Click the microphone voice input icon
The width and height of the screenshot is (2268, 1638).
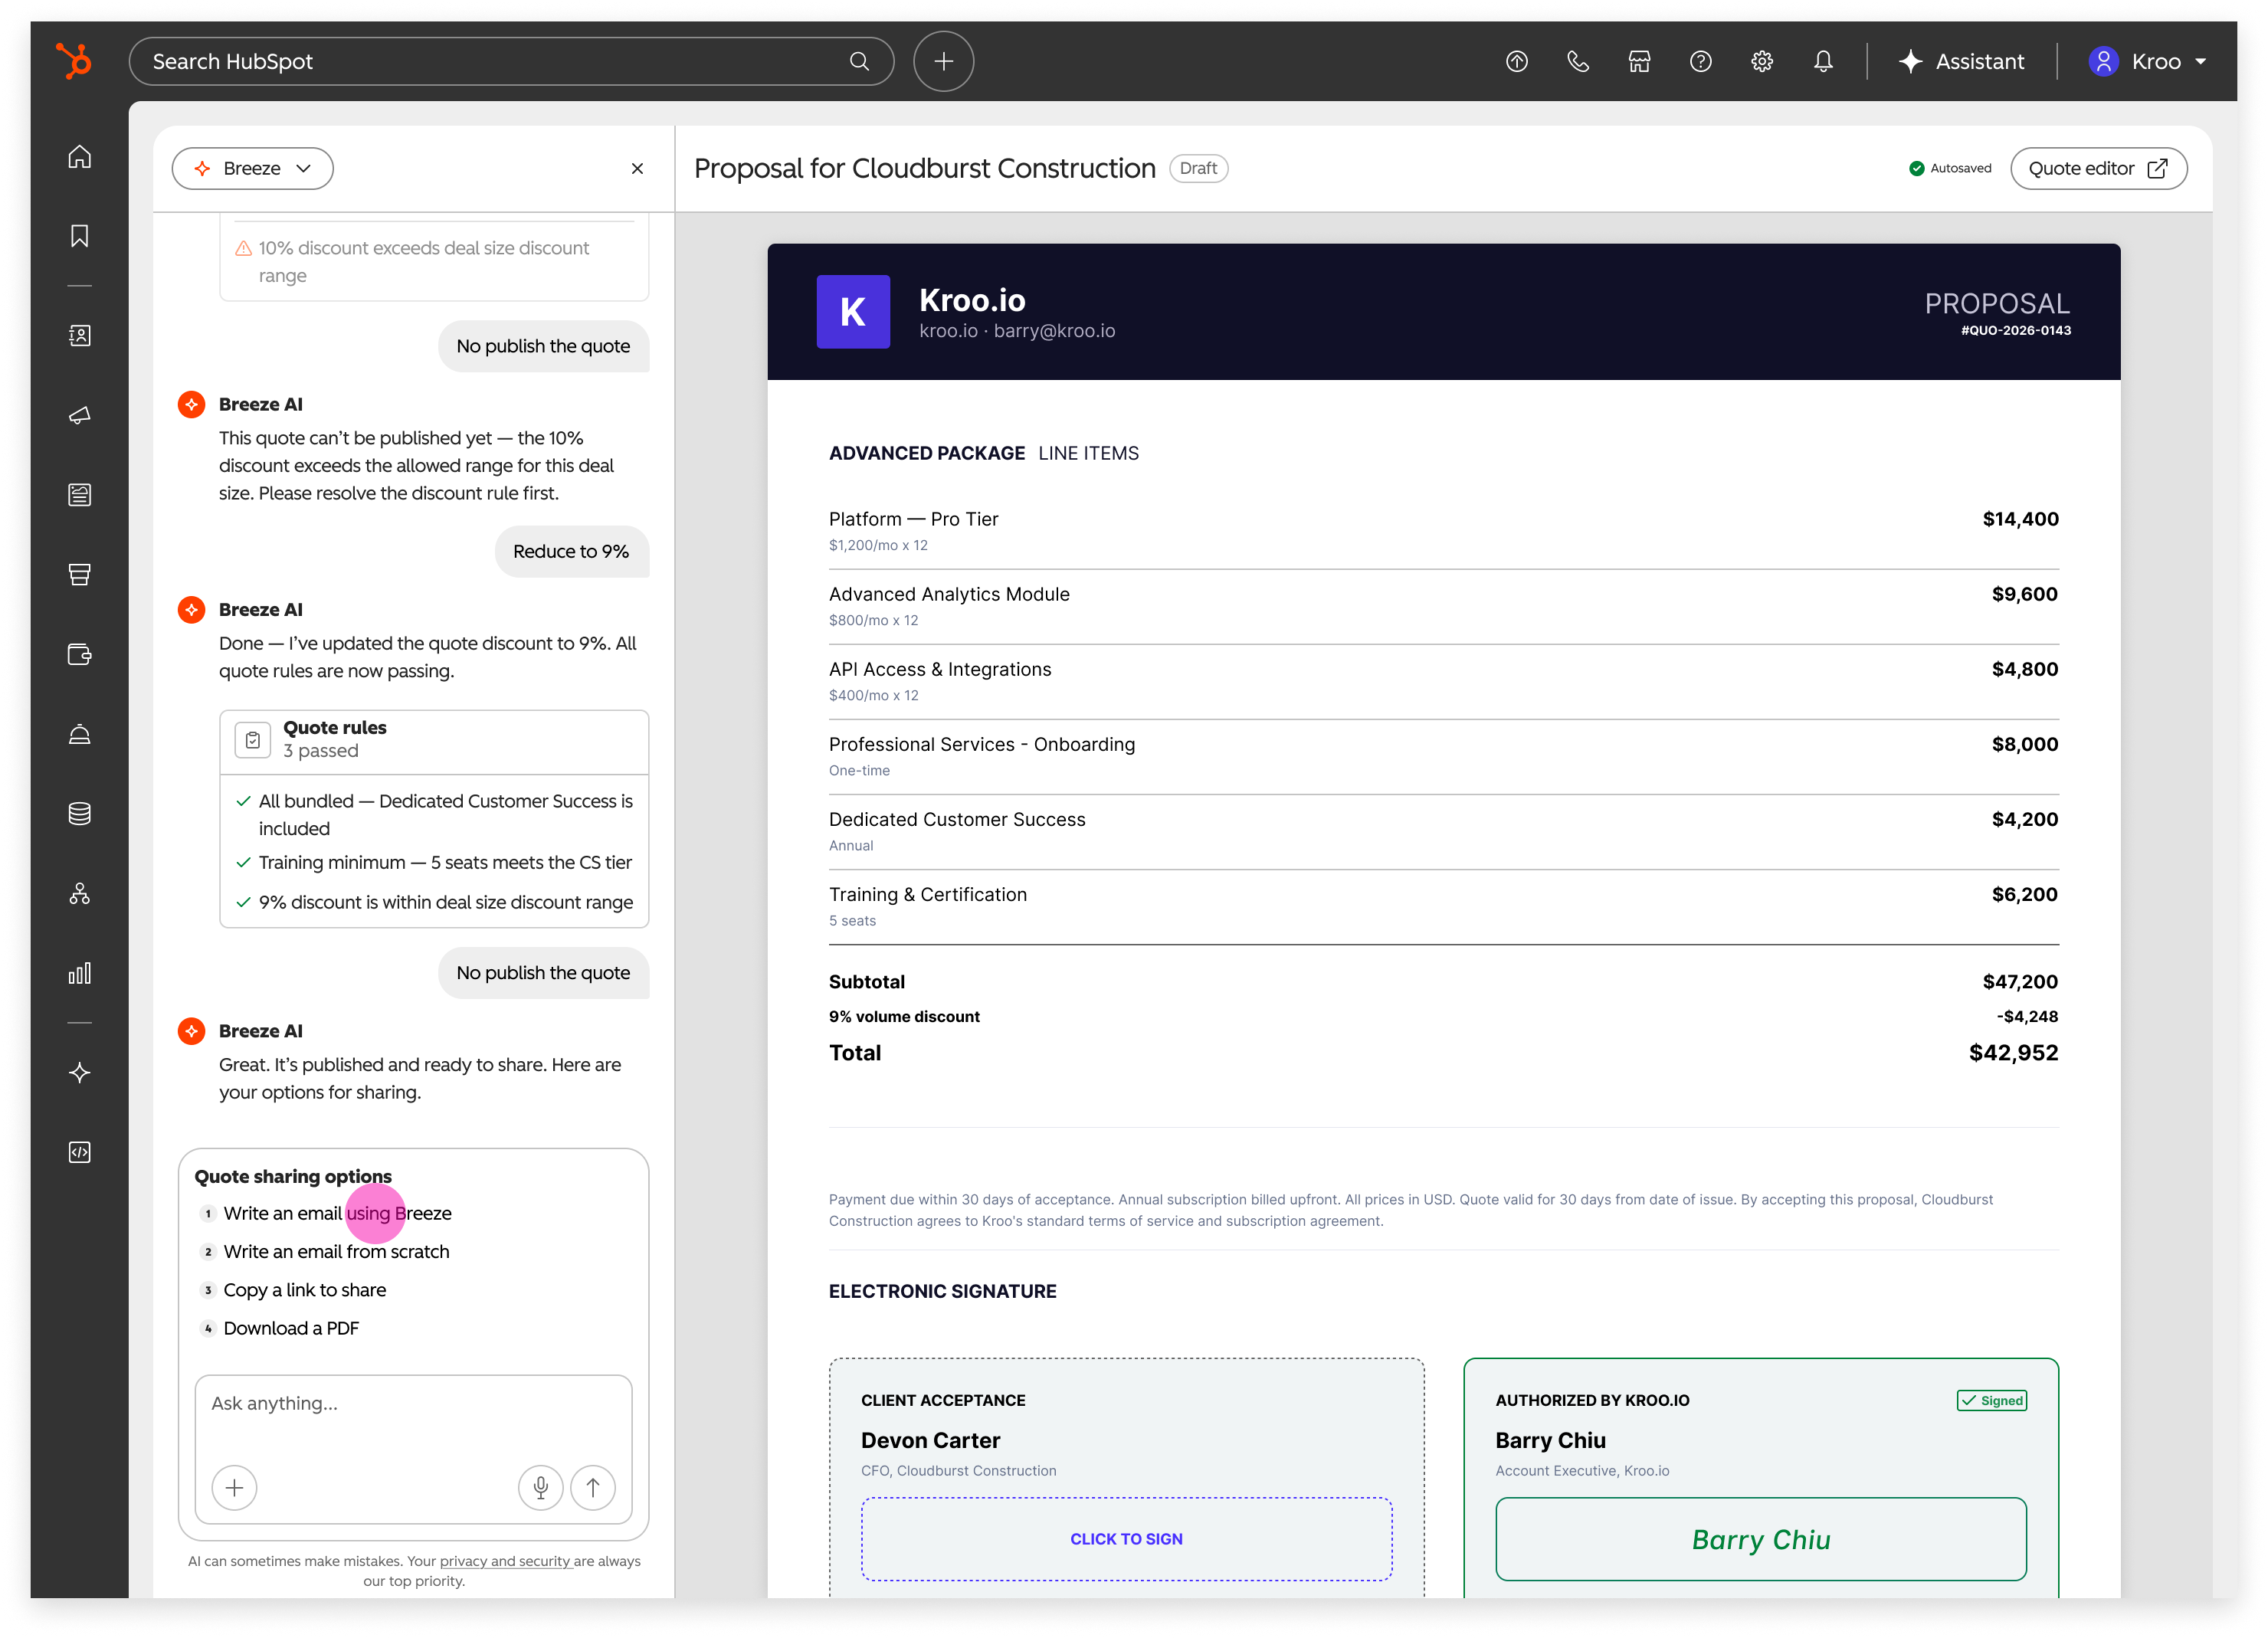tap(540, 1488)
